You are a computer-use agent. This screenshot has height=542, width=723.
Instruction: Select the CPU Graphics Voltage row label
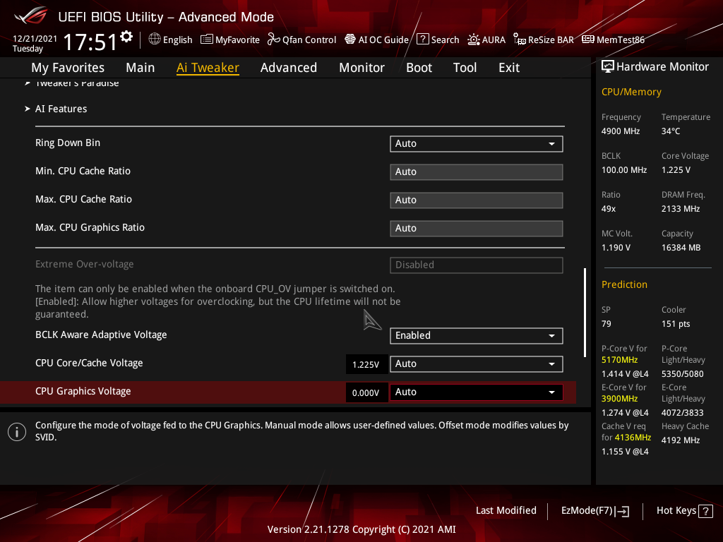click(x=83, y=391)
